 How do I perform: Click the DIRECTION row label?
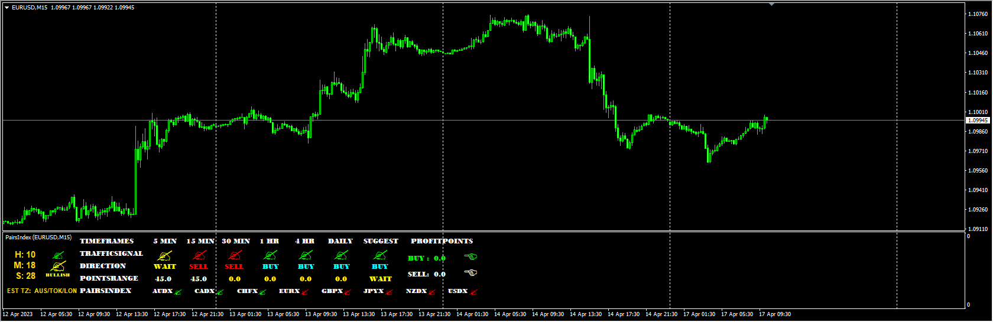point(103,266)
